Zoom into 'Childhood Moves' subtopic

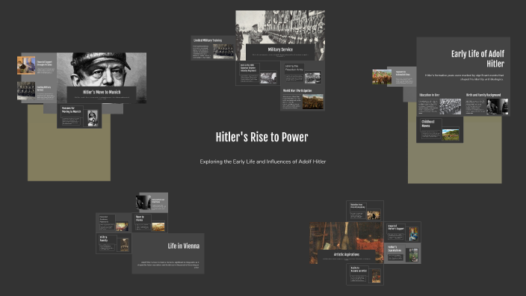point(427,123)
